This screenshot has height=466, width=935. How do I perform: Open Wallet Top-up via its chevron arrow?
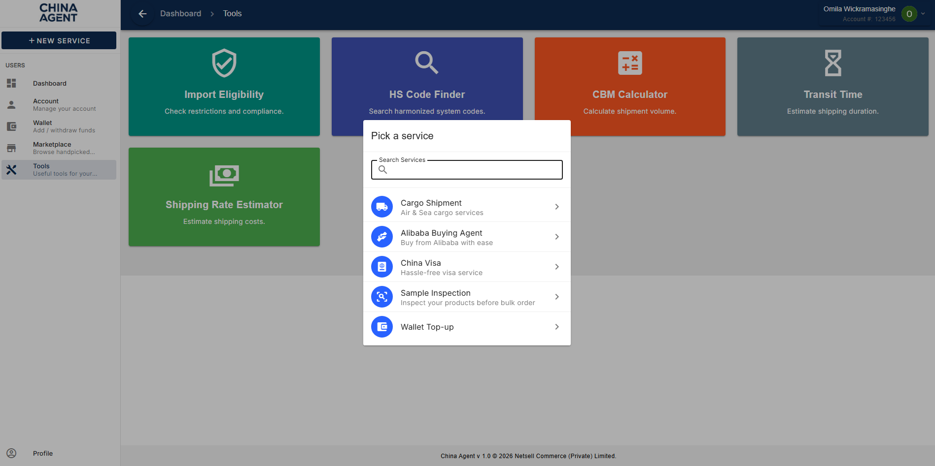click(x=556, y=327)
